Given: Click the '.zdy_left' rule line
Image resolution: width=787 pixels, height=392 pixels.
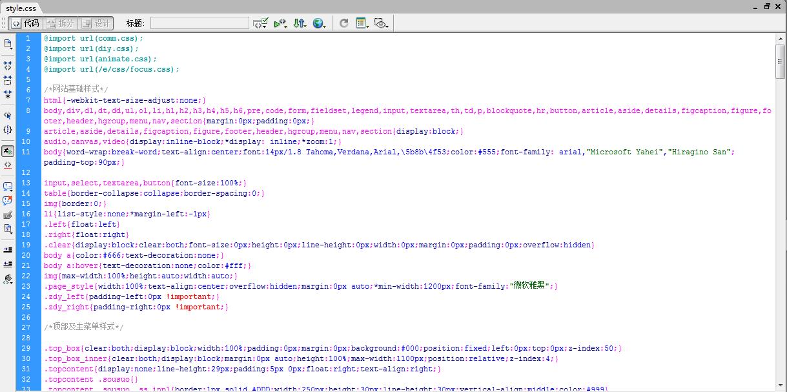Looking at the screenshot, I should (132, 296).
